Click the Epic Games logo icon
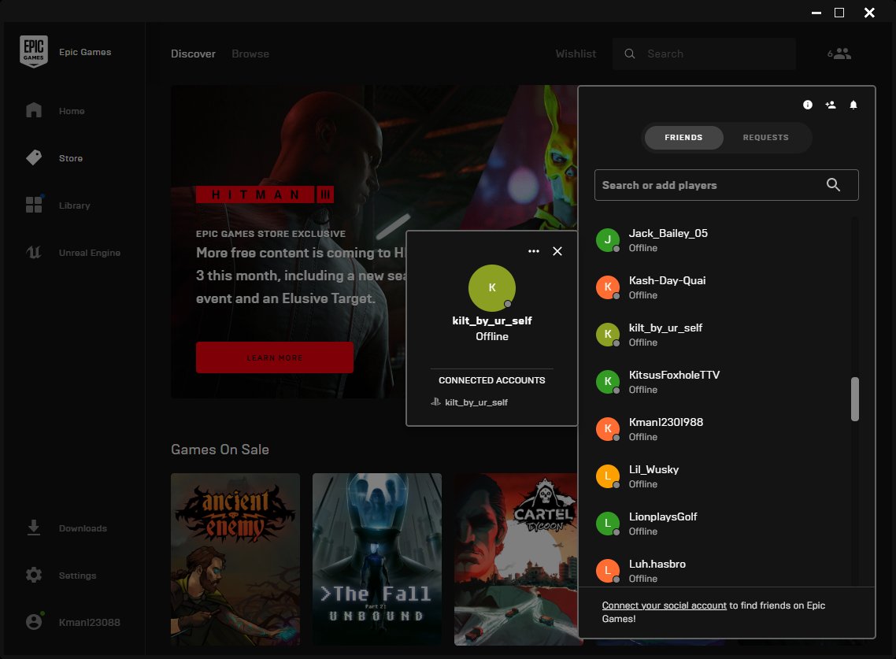This screenshot has width=896, height=659. pos(34,51)
